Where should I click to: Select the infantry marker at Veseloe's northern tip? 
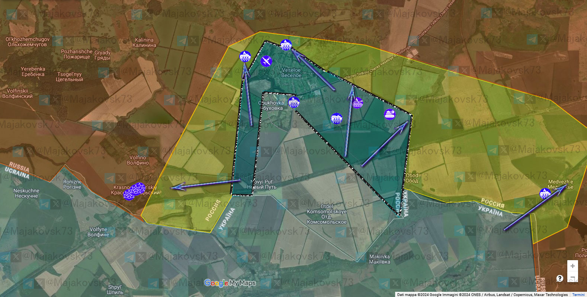(286, 45)
